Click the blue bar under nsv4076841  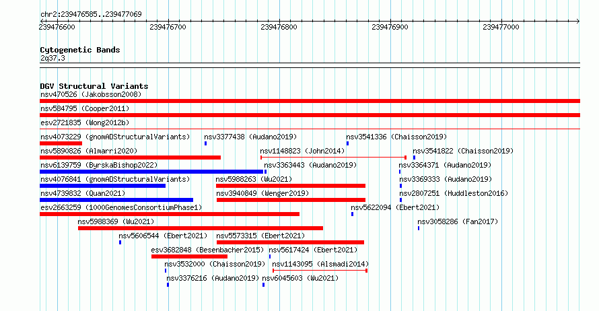tap(103, 186)
